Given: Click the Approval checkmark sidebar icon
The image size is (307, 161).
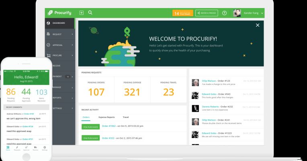Looking at the screenshot, I should tap(48, 45).
